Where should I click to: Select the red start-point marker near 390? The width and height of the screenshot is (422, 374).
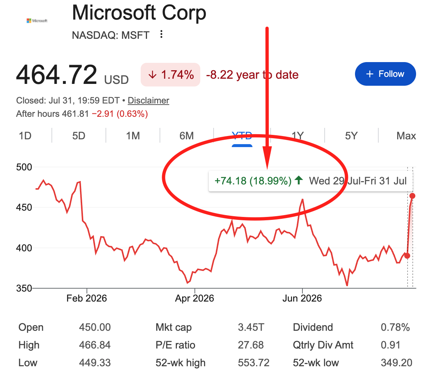407,256
